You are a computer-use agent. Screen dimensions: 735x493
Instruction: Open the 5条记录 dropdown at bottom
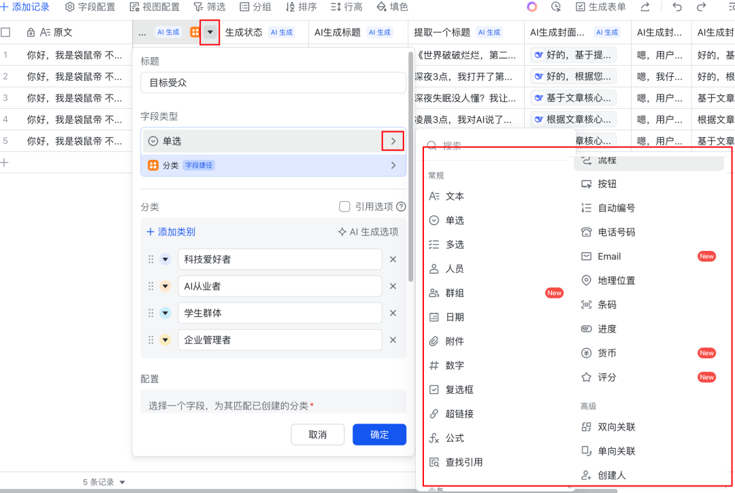pyautogui.click(x=103, y=481)
